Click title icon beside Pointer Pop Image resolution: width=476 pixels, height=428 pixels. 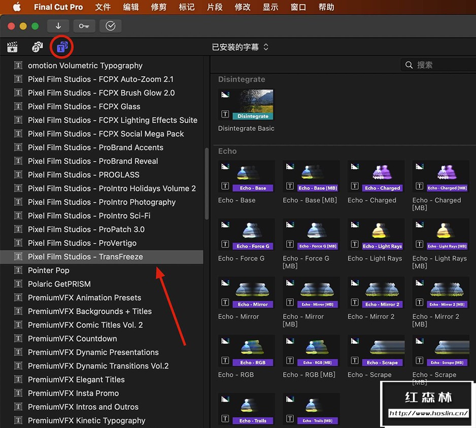[18, 270]
